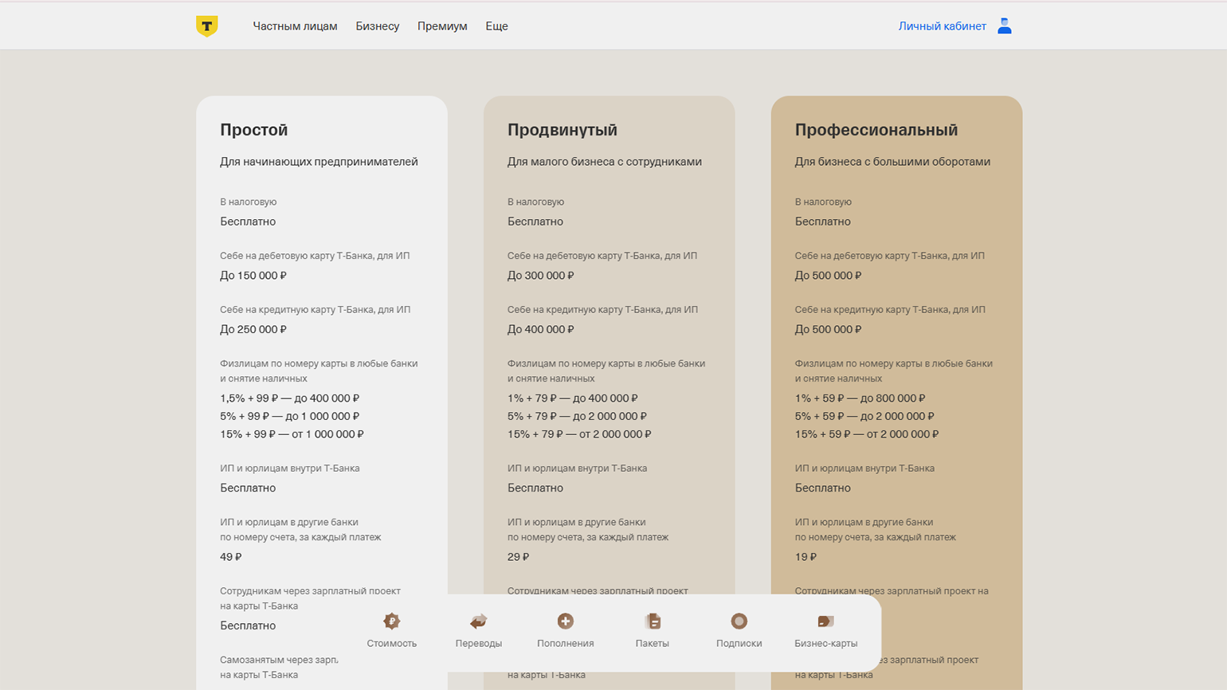Click the До 300 000 ₽ debit limit
This screenshot has width=1227, height=690.
click(x=540, y=276)
